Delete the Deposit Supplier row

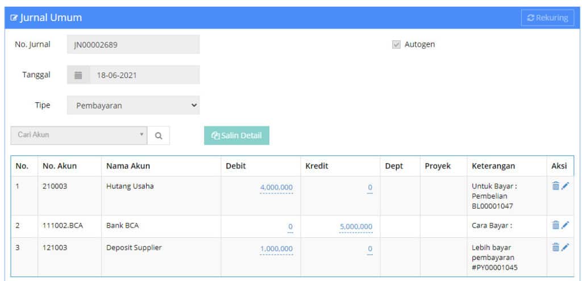[x=555, y=247]
